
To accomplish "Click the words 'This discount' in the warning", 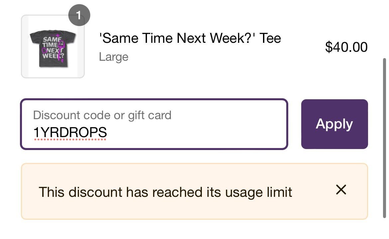I will coord(80,192).
